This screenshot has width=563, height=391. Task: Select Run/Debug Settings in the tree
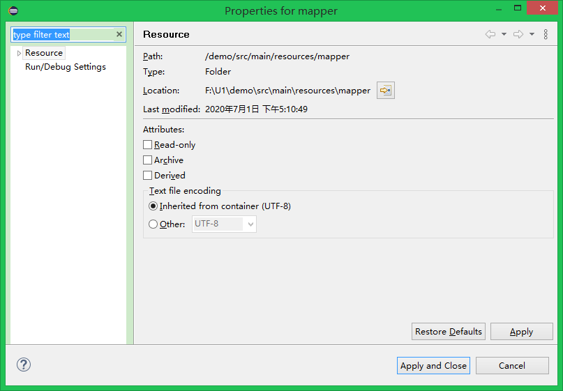pos(66,67)
